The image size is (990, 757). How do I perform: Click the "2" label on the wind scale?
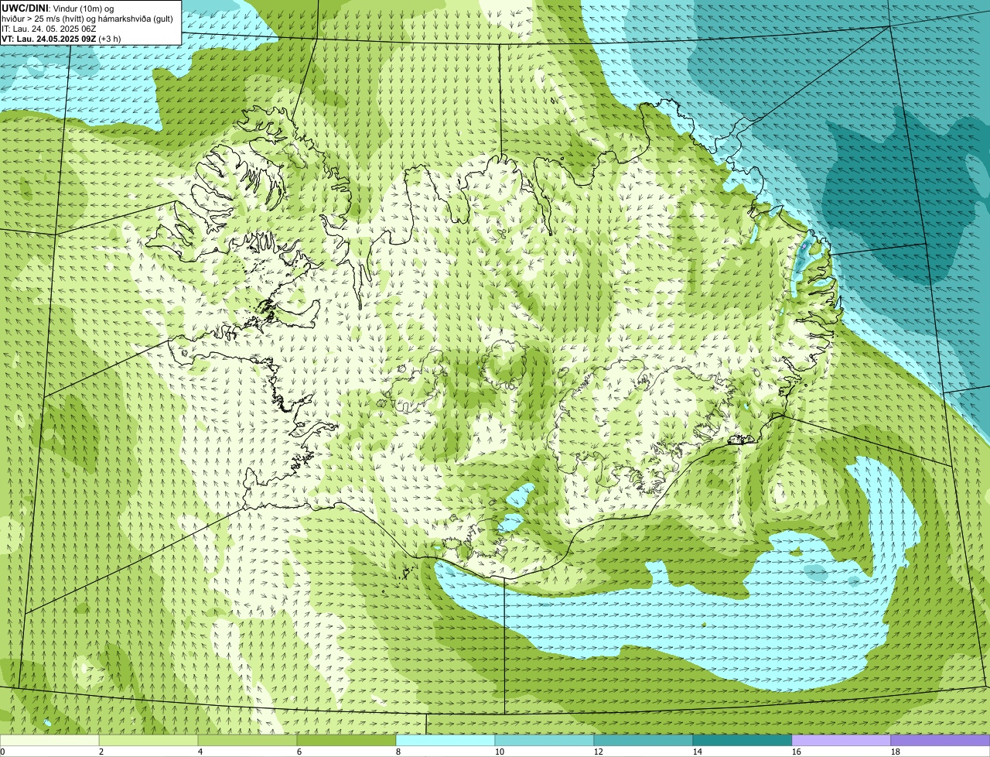(x=101, y=752)
